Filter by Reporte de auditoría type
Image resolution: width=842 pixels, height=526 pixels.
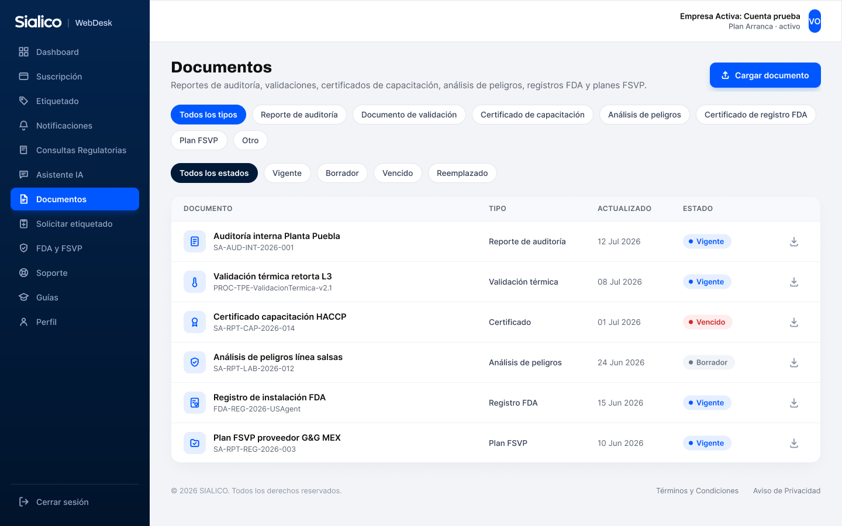coord(299,115)
